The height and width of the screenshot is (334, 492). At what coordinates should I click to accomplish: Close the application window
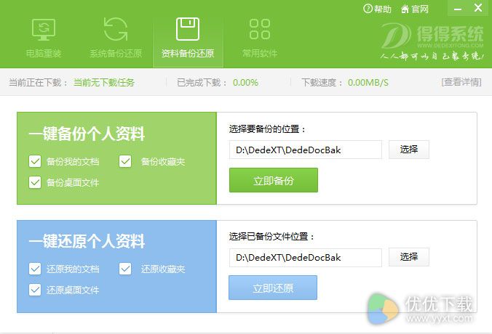click(x=478, y=7)
